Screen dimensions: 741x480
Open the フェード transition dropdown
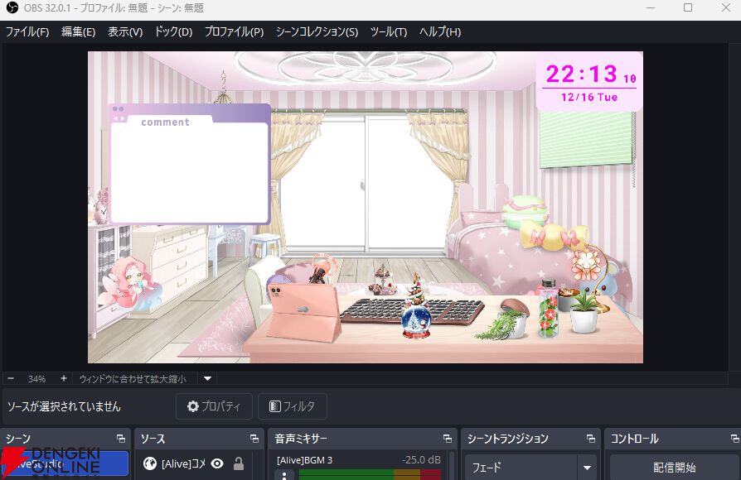pos(587,468)
